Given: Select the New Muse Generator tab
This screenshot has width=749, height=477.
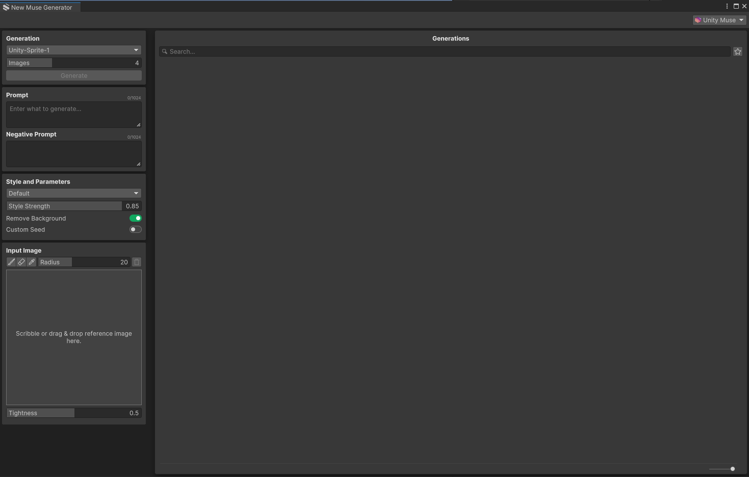Looking at the screenshot, I should (40, 7).
